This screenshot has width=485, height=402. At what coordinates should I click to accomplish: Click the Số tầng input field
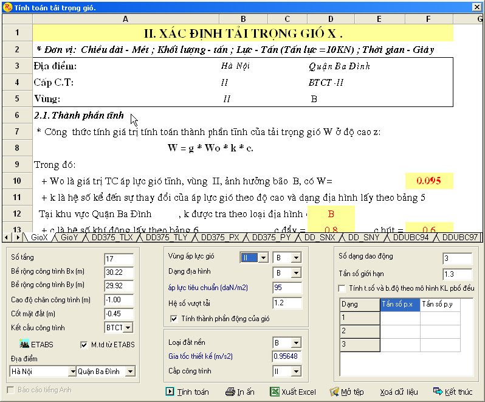[x=119, y=258]
